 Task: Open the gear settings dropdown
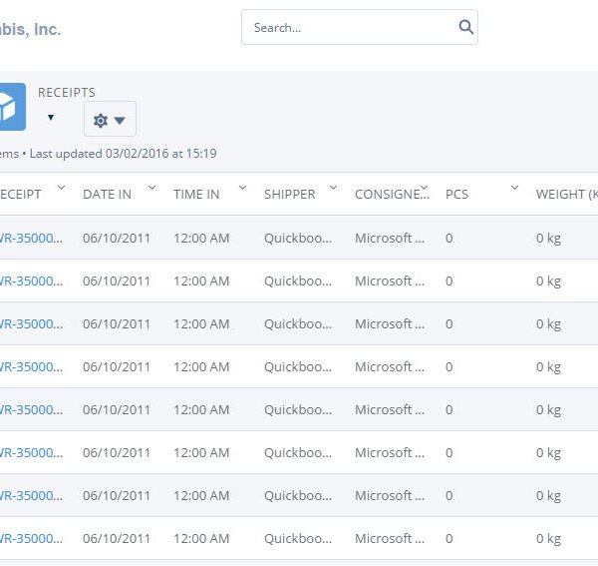coord(110,120)
